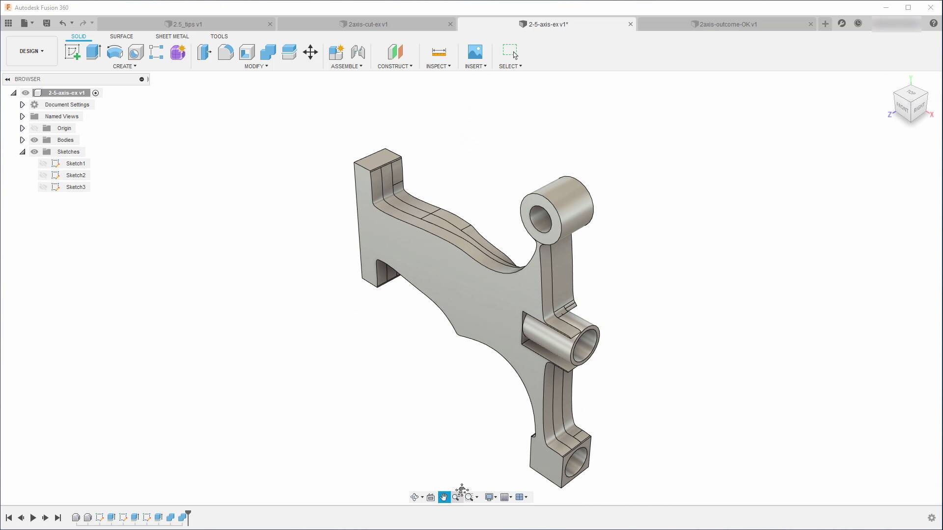Activate the Extrude tool
This screenshot has width=943, height=530.
pyautogui.click(x=93, y=53)
